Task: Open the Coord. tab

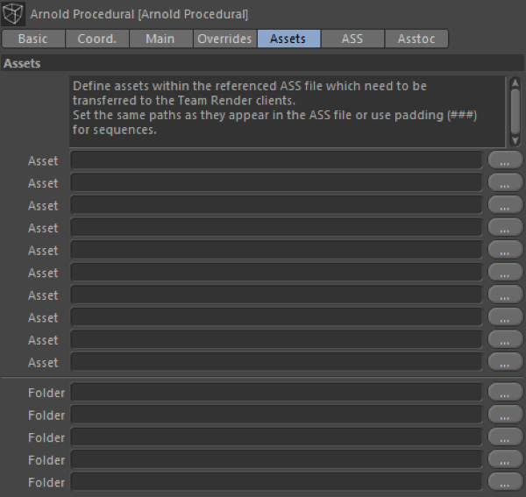Action: [x=97, y=39]
